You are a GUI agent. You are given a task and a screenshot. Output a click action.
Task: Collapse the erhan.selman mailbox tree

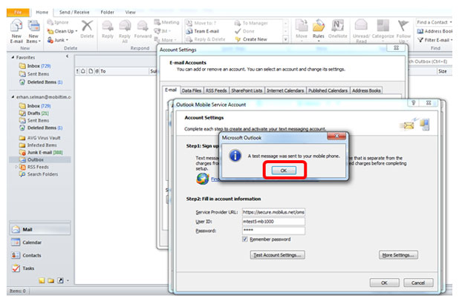pyautogui.click(x=13, y=96)
